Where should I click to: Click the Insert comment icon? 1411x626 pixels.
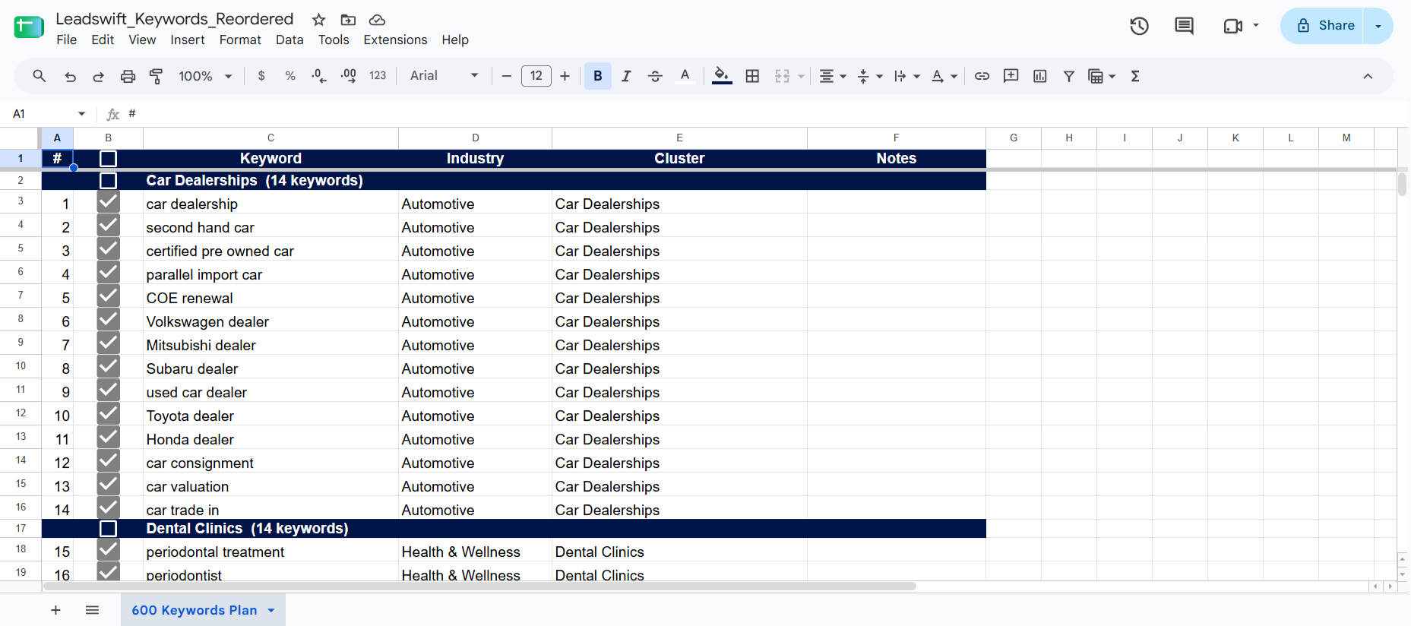pyautogui.click(x=1011, y=76)
